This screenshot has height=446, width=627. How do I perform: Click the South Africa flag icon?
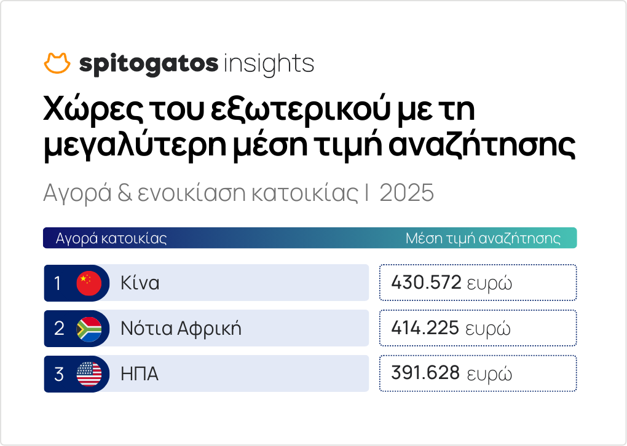(89, 328)
